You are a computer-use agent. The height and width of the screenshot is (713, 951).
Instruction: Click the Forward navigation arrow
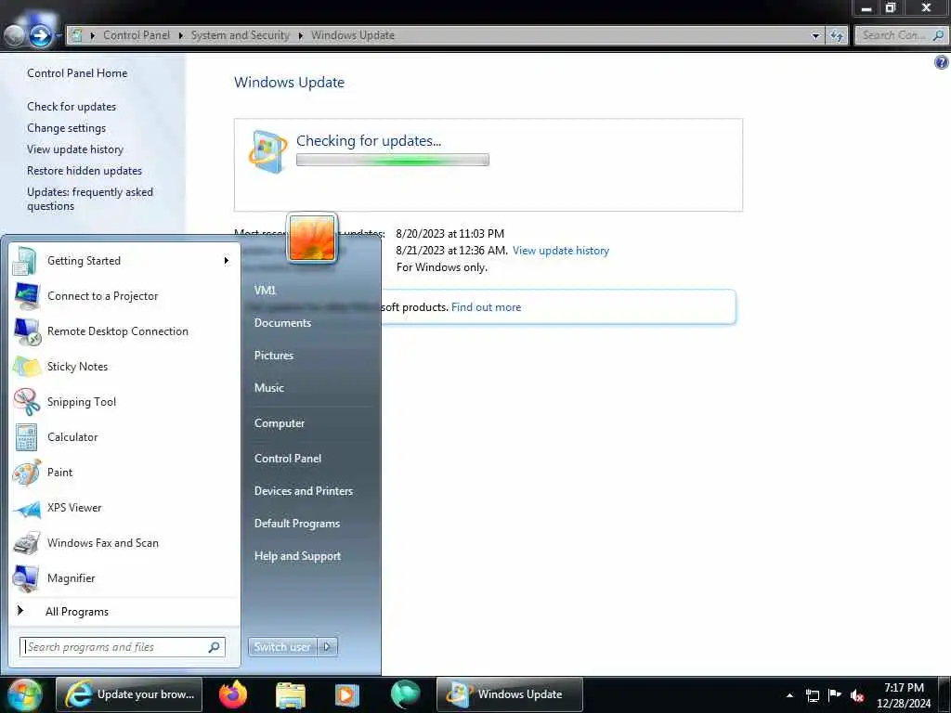click(x=40, y=36)
